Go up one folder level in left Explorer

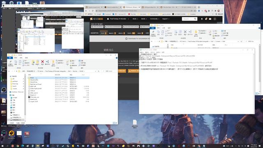pos(17,71)
